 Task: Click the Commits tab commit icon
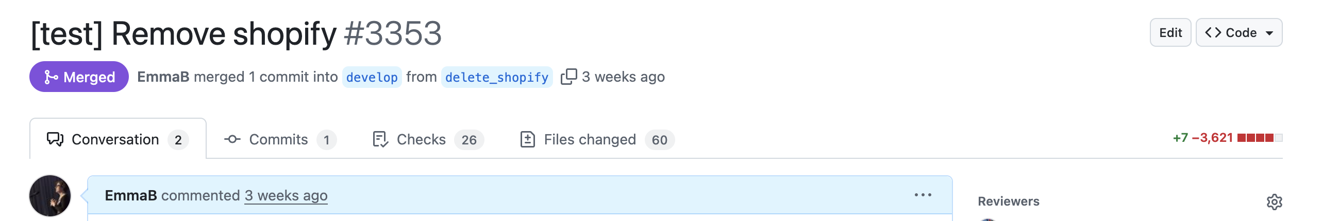pos(232,139)
